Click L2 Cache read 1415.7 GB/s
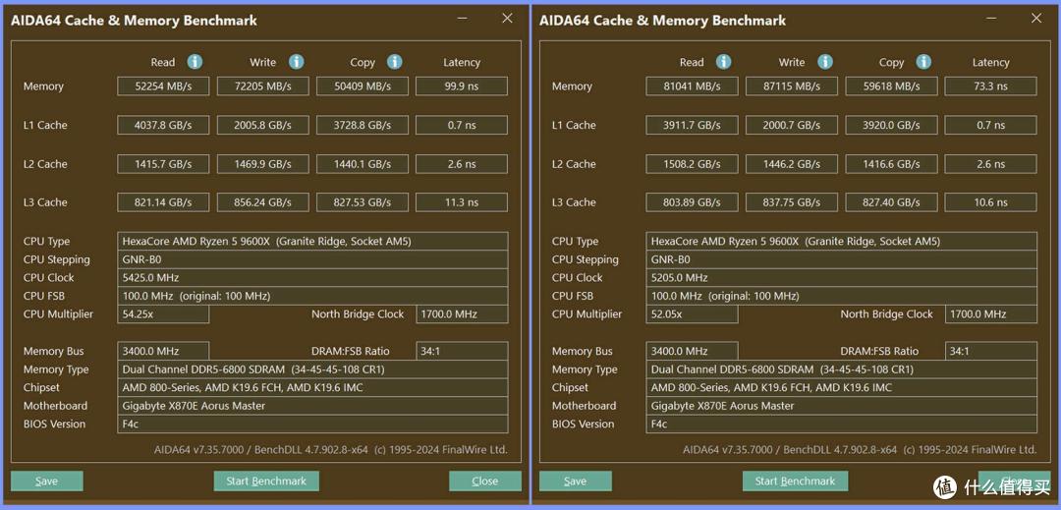Screen dimensions: 1061x510 point(163,164)
